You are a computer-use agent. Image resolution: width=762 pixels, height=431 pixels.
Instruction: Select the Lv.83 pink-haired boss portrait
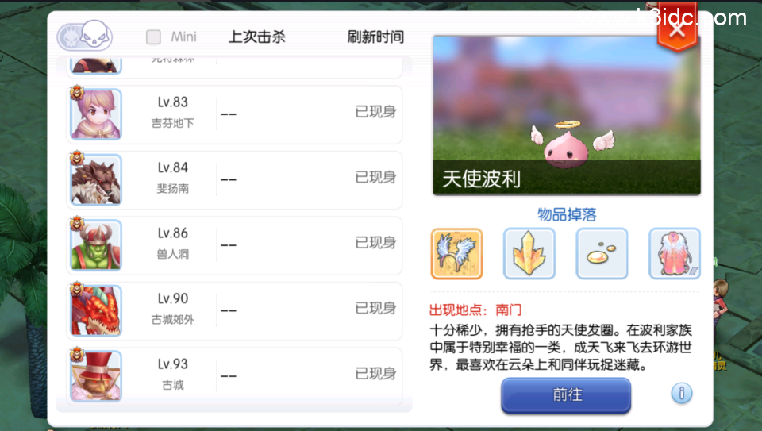[x=96, y=114]
